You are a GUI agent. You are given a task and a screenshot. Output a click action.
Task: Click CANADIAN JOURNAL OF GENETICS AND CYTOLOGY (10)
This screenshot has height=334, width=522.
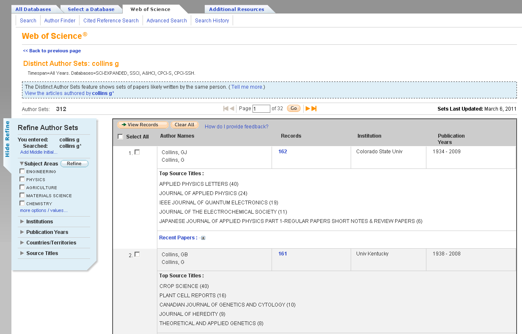click(x=228, y=305)
